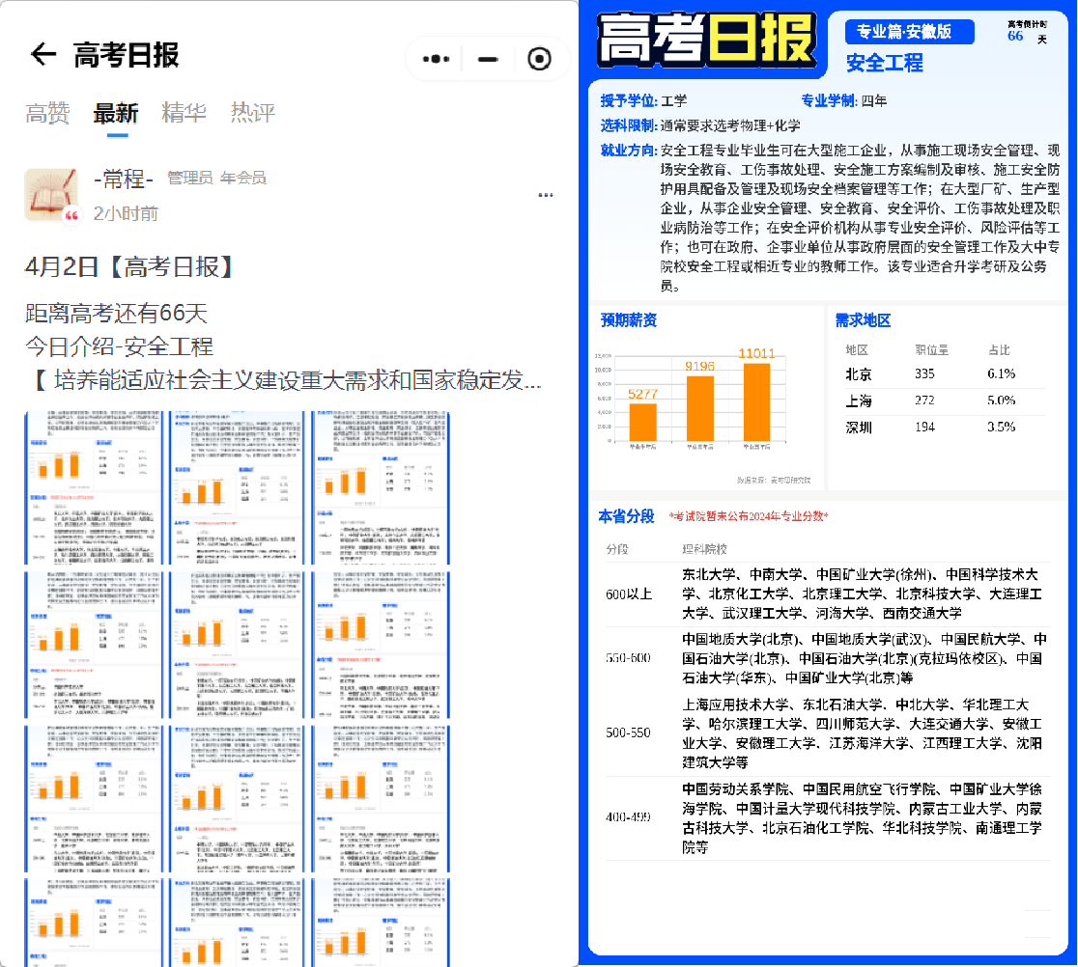Click the enlarged 安全工程 infographic preview

click(826, 483)
